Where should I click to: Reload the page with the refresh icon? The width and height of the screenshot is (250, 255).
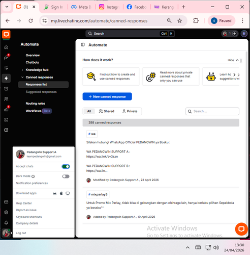[x=30, y=21]
